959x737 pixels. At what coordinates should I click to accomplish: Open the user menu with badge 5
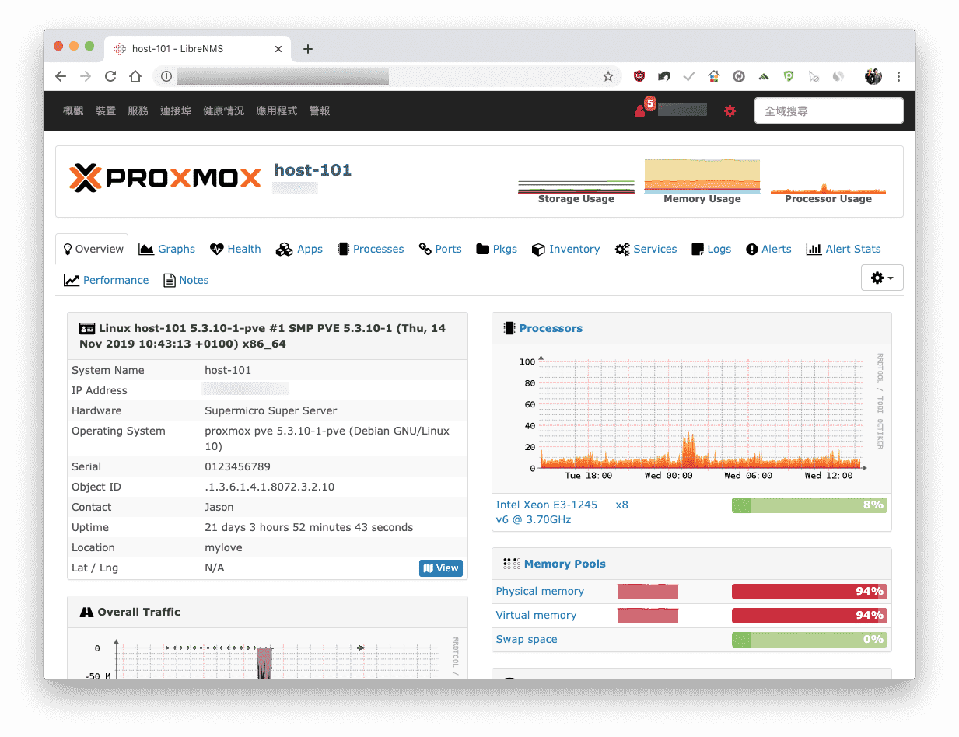[x=670, y=110]
